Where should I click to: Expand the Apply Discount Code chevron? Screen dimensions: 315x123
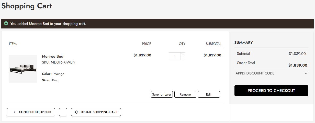pos(306,73)
